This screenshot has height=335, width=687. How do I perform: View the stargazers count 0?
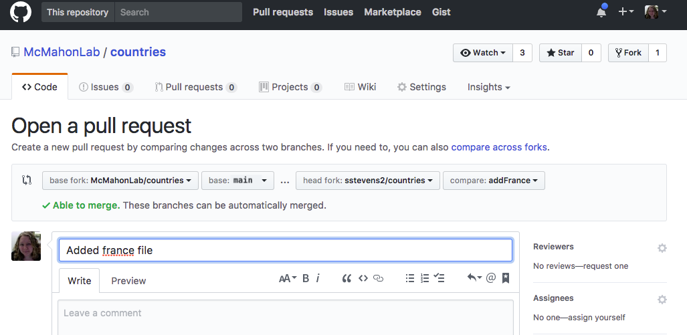click(x=591, y=53)
